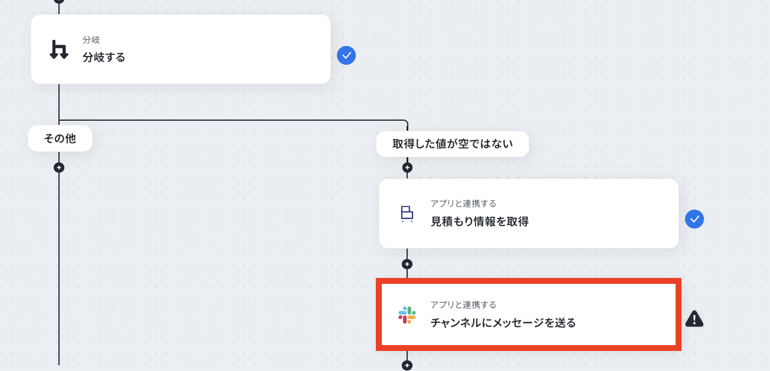Click the connector node above 分岐する card

[59, 1]
